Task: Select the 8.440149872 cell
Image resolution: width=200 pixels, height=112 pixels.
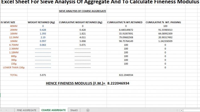Action: [x=126, y=30]
